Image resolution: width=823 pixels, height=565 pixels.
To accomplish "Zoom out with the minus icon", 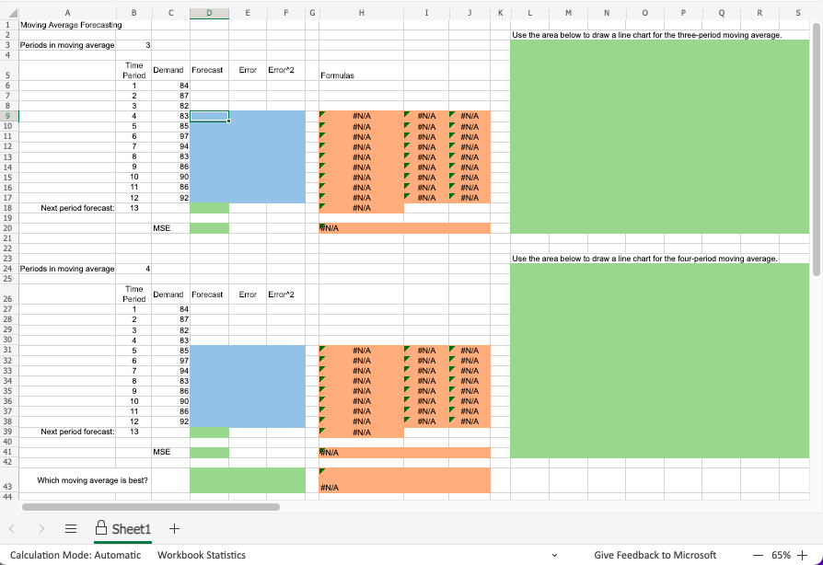I will 758,555.
